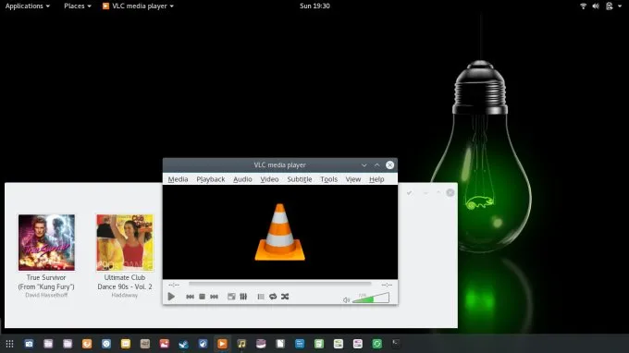This screenshot has height=353, width=629.
Task: Click the Wi-Fi network status icon
Action: tap(584, 6)
